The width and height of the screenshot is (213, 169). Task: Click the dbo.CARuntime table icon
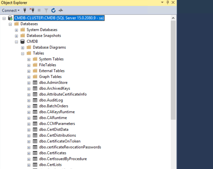click(x=35, y=118)
